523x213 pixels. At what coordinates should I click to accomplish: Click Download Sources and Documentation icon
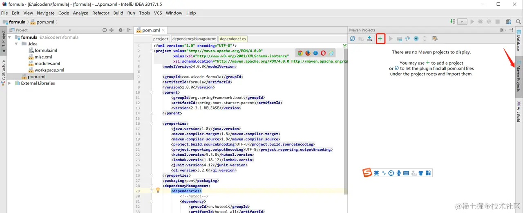pos(369,38)
